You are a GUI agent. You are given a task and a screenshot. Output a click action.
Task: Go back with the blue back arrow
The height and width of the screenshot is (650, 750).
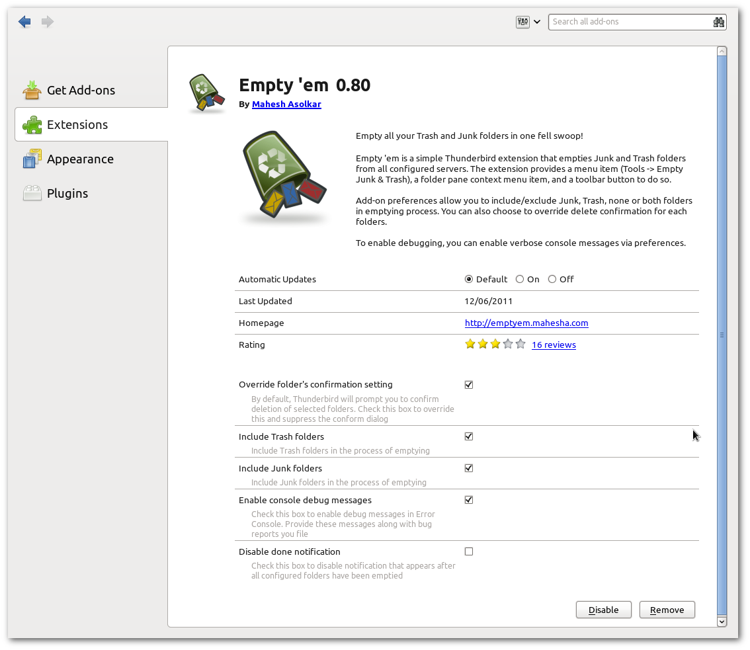pyautogui.click(x=24, y=22)
